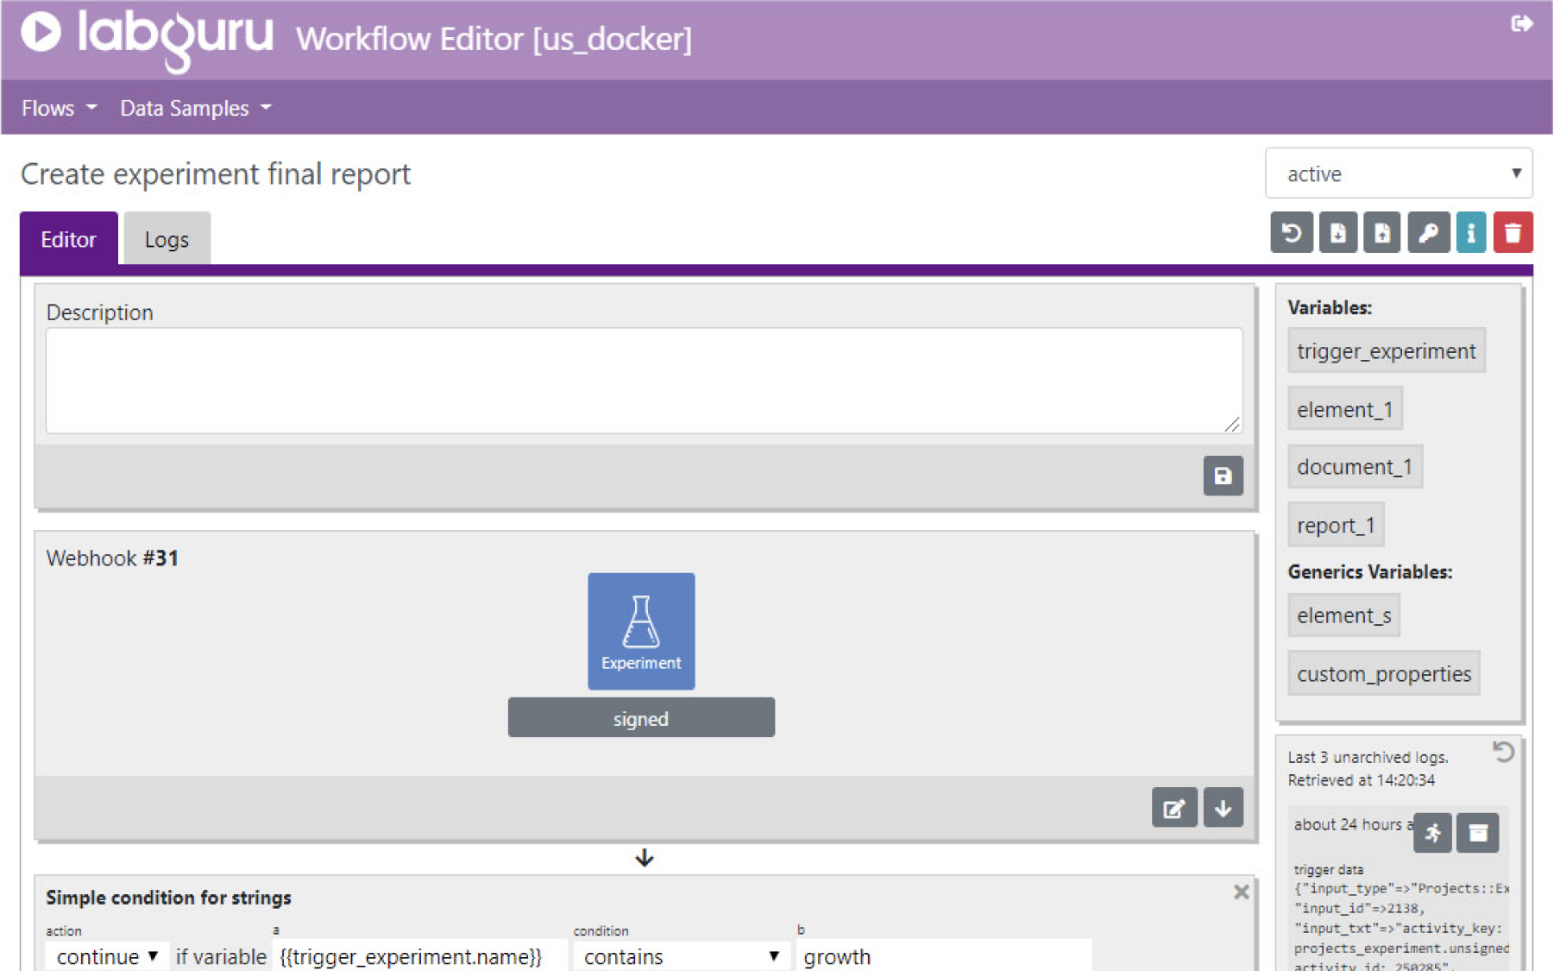Open the active status dropdown
The image size is (1554, 971).
pyautogui.click(x=1398, y=173)
